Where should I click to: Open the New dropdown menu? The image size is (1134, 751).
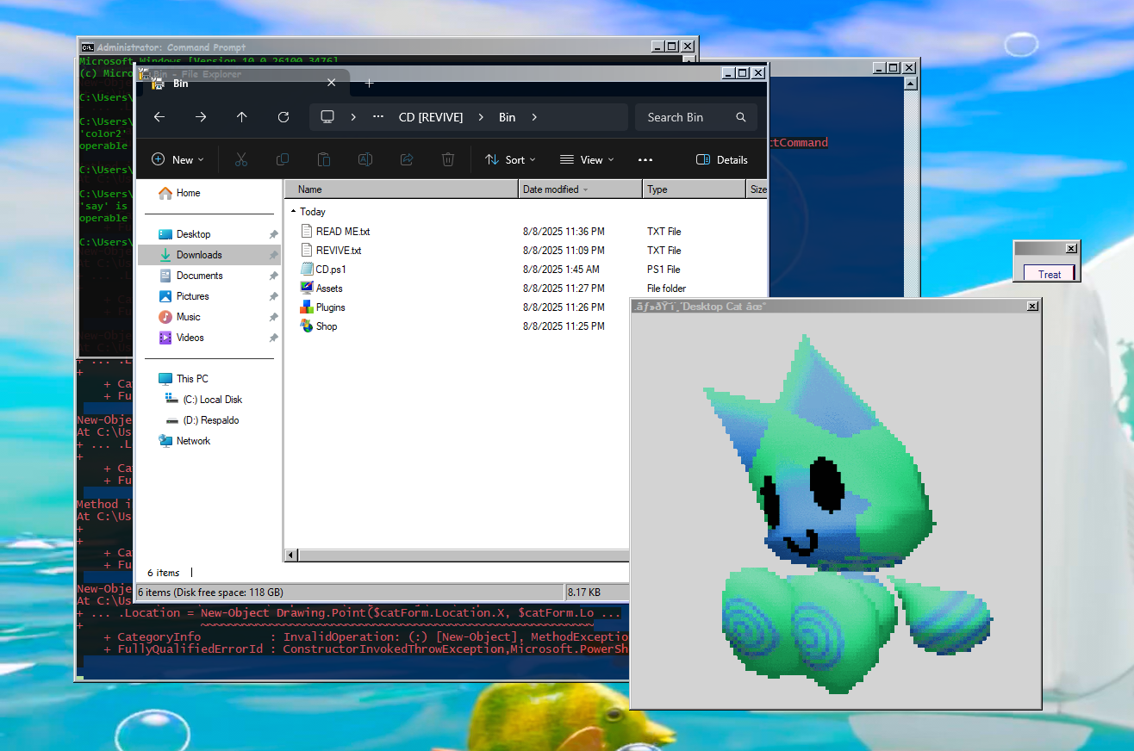point(178,159)
